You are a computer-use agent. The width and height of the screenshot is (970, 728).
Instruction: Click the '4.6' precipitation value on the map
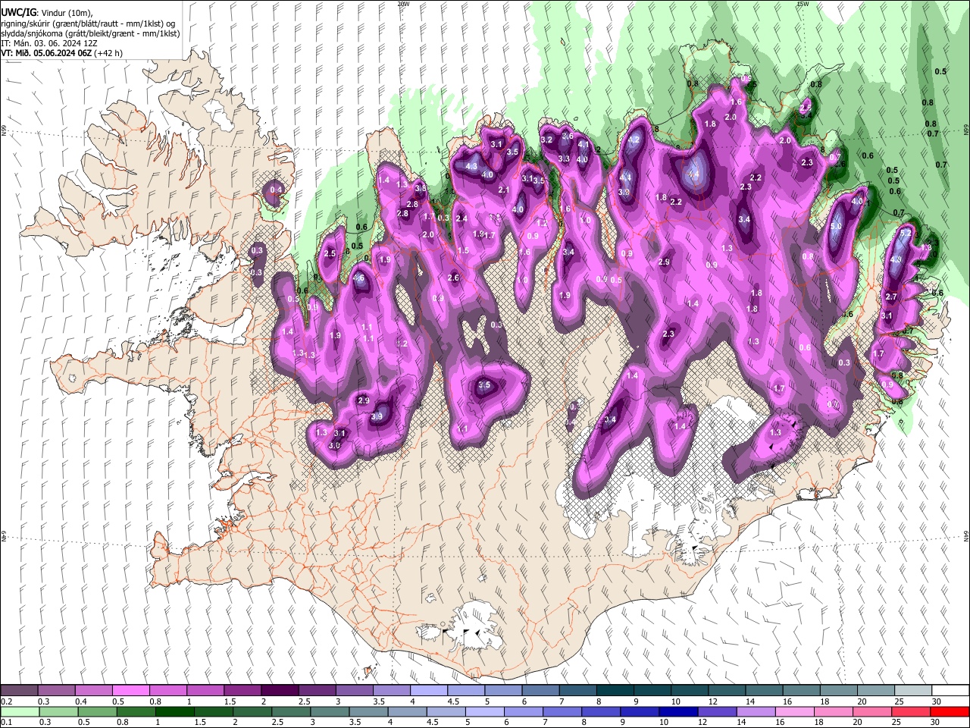pos(358,278)
